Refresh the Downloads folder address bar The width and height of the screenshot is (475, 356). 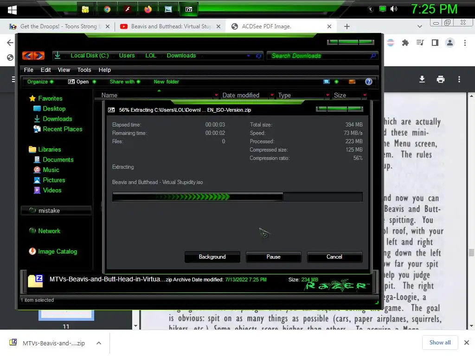258,56
